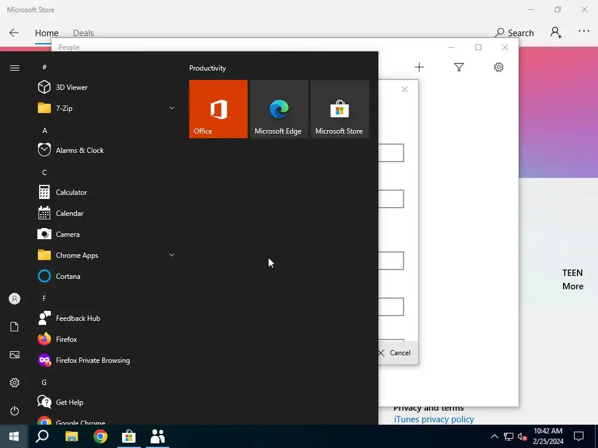Click the Microsoft Store tile
Viewport: 598px width, 448px height.
click(340, 109)
